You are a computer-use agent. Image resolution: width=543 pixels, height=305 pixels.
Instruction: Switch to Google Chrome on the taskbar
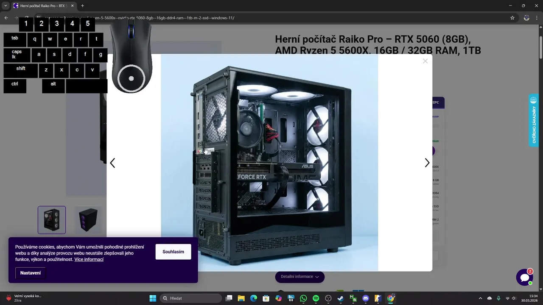click(391, 298)
